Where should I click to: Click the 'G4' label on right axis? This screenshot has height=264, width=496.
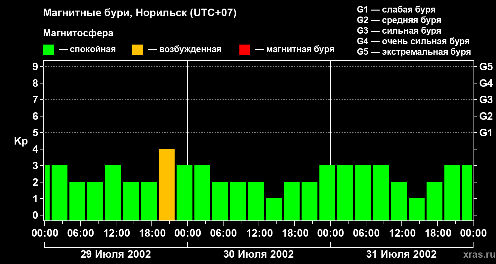coord(486,83)
